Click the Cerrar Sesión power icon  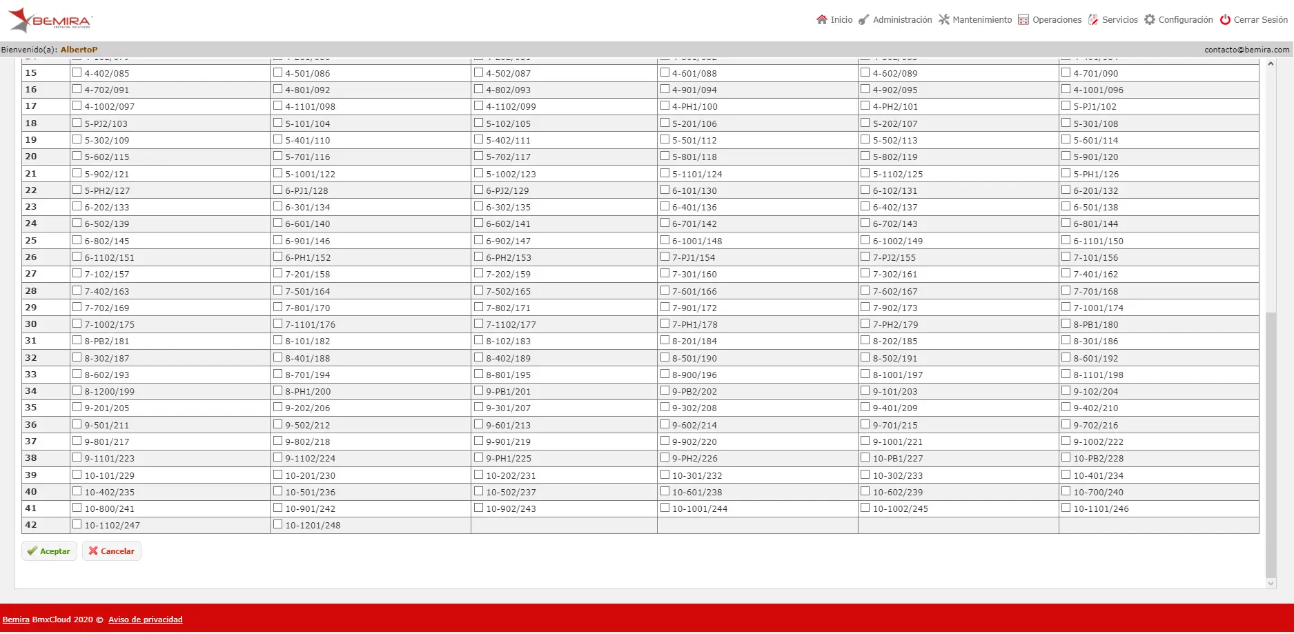[1225, 19]
